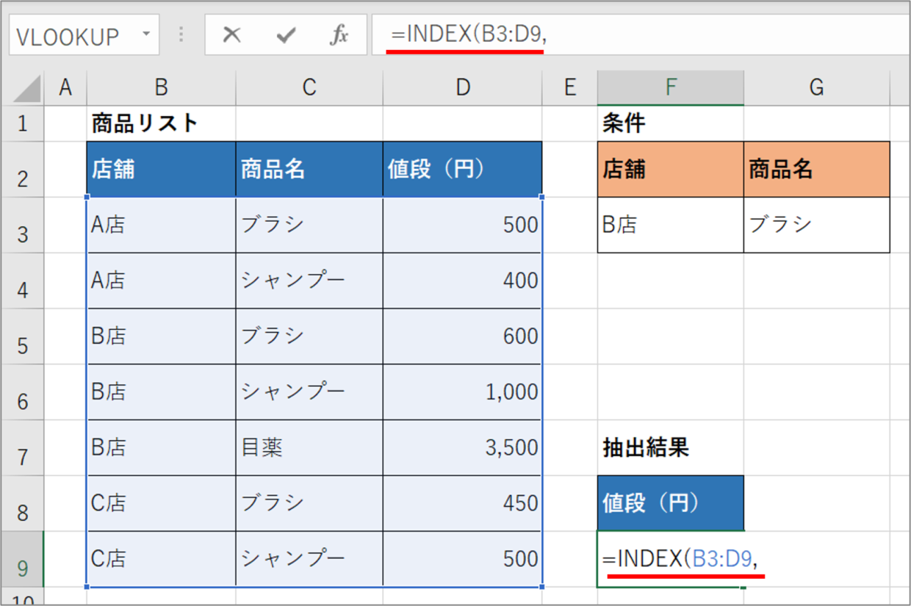Expand the Name Box dropdown arrow

click(x=145, y=35)
